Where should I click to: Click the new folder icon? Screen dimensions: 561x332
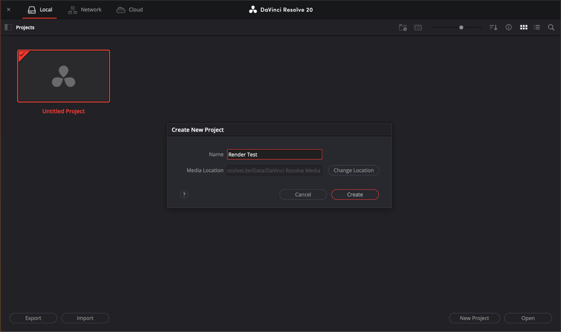[403, 27]
